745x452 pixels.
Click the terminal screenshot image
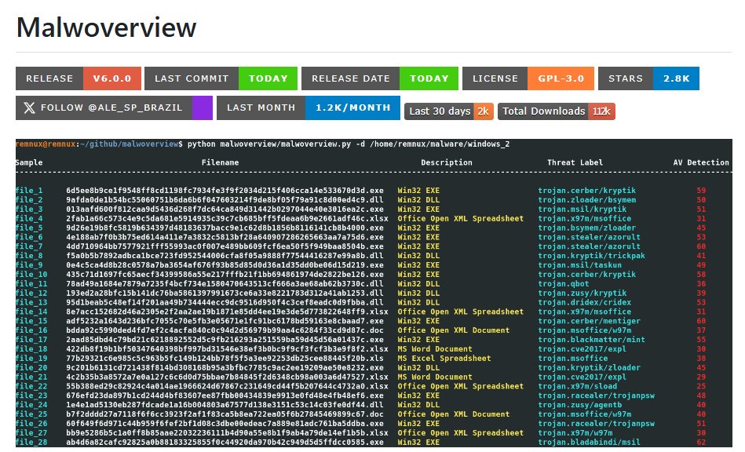(x=374, y=293)
